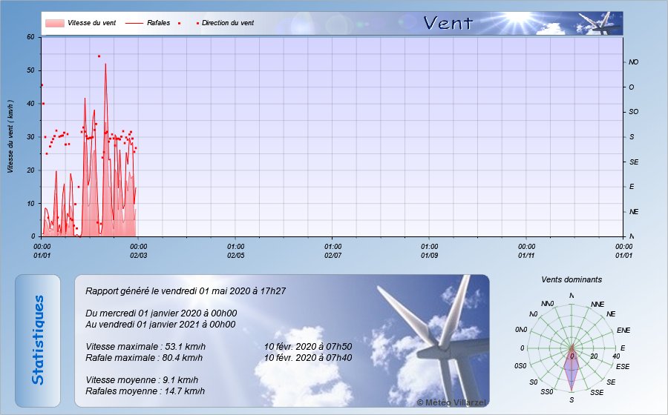This screenshot has width=668, height=415.
Task: Click the 01/09 date tick on the time axis
Action: [430, 255]
